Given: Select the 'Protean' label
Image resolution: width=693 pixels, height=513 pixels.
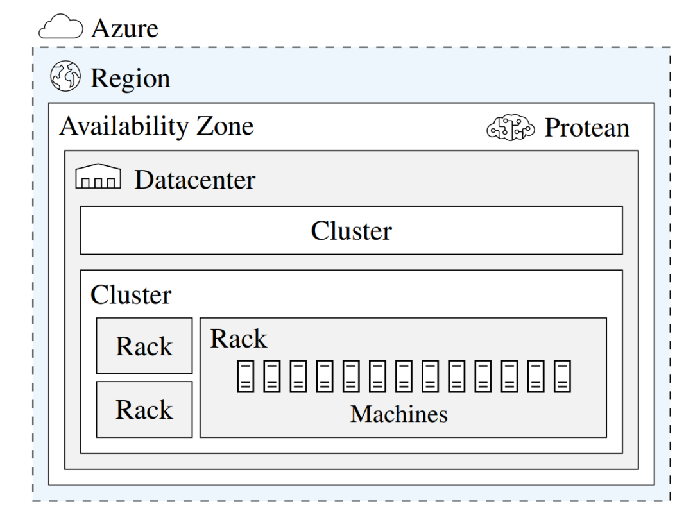Looking at the screenshot, I should coord(587,128).
